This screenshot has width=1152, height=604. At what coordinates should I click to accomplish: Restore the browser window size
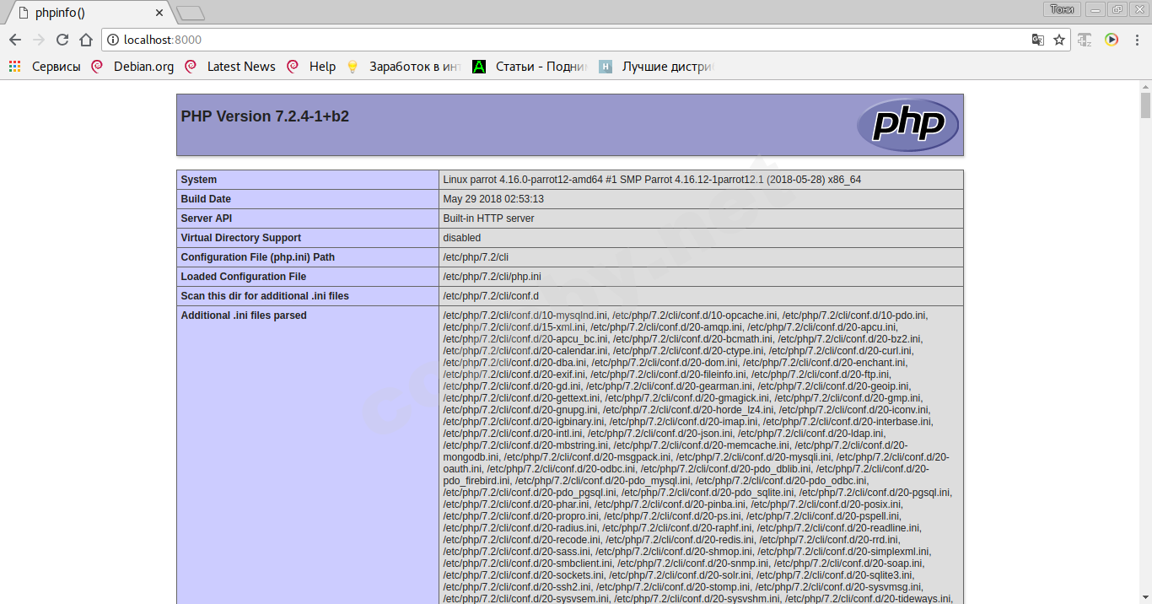(1117, 9)
